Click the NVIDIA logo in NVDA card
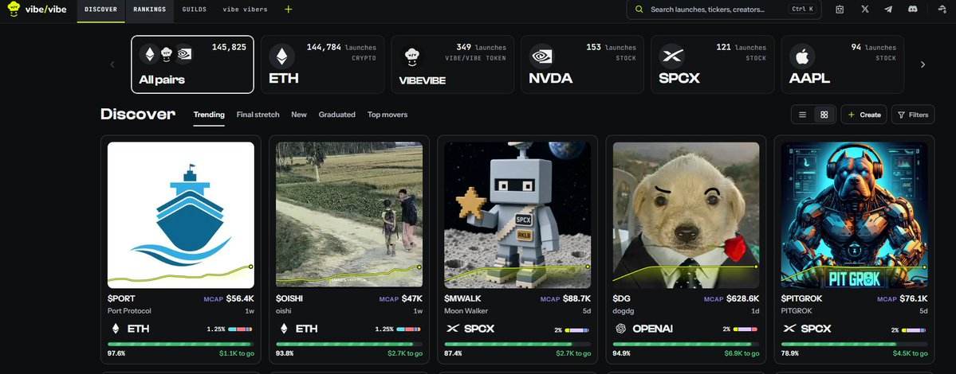 click(542, 56)
